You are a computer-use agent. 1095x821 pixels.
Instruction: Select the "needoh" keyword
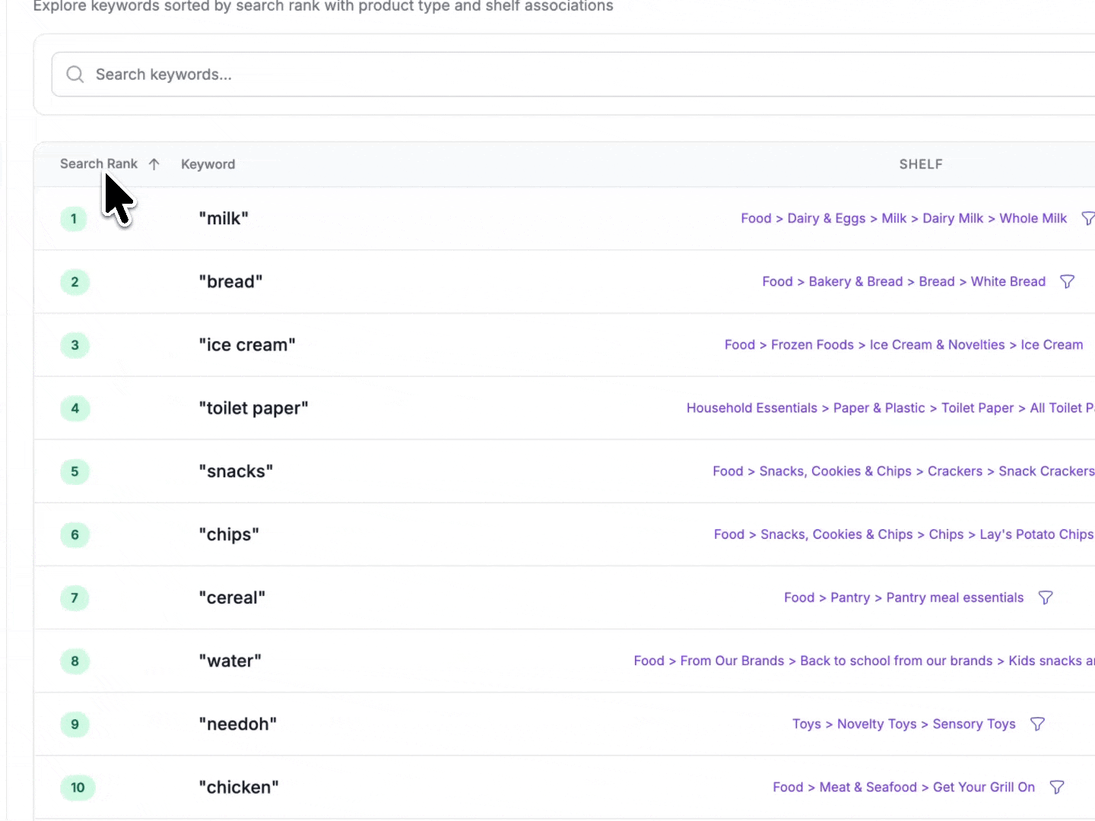tap(238, 724)
